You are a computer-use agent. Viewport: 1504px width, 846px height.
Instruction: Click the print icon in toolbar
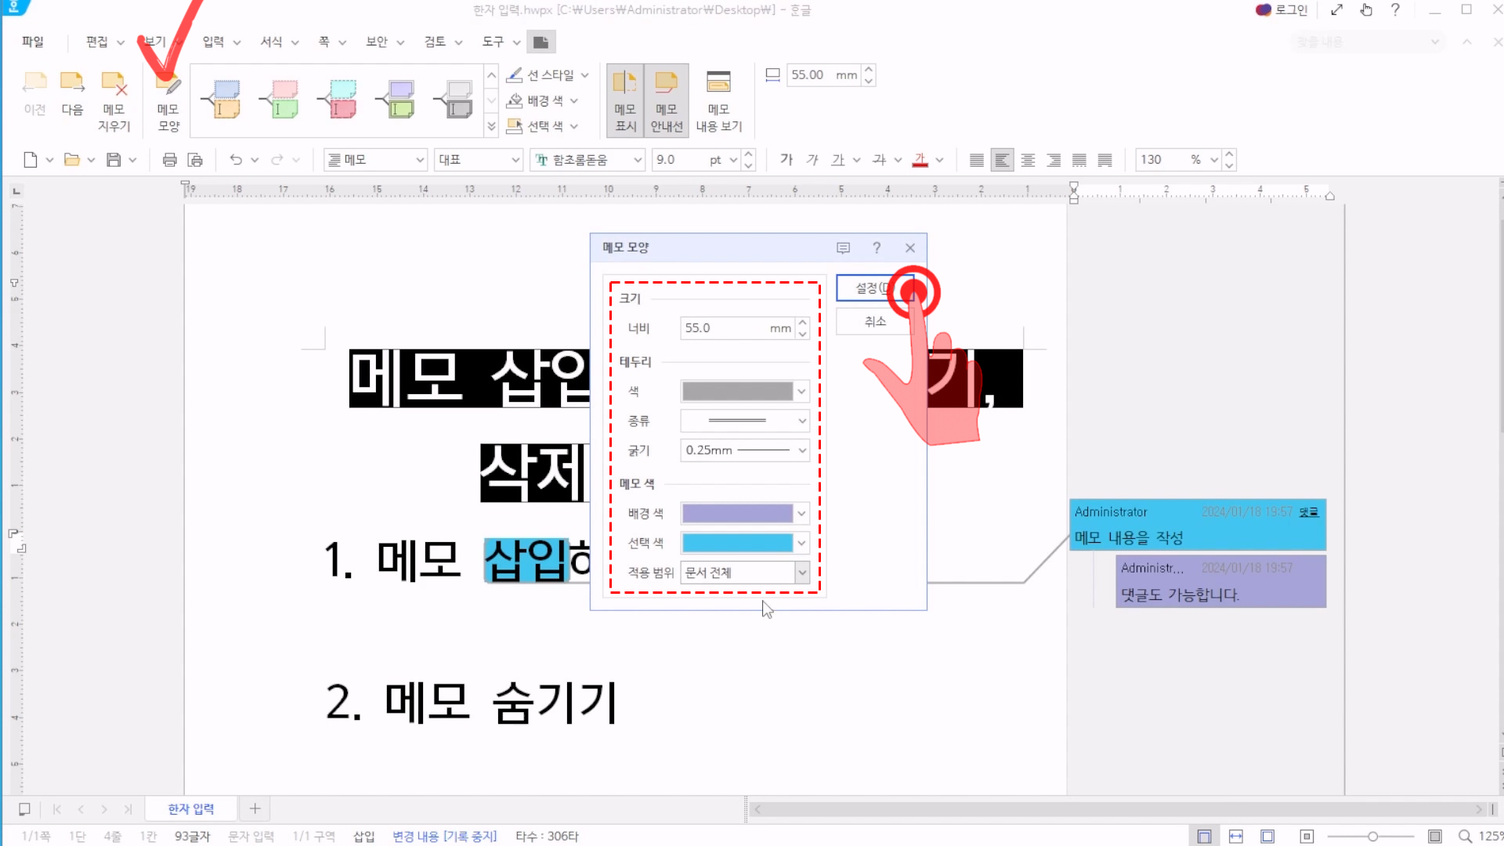coord(169,160)
